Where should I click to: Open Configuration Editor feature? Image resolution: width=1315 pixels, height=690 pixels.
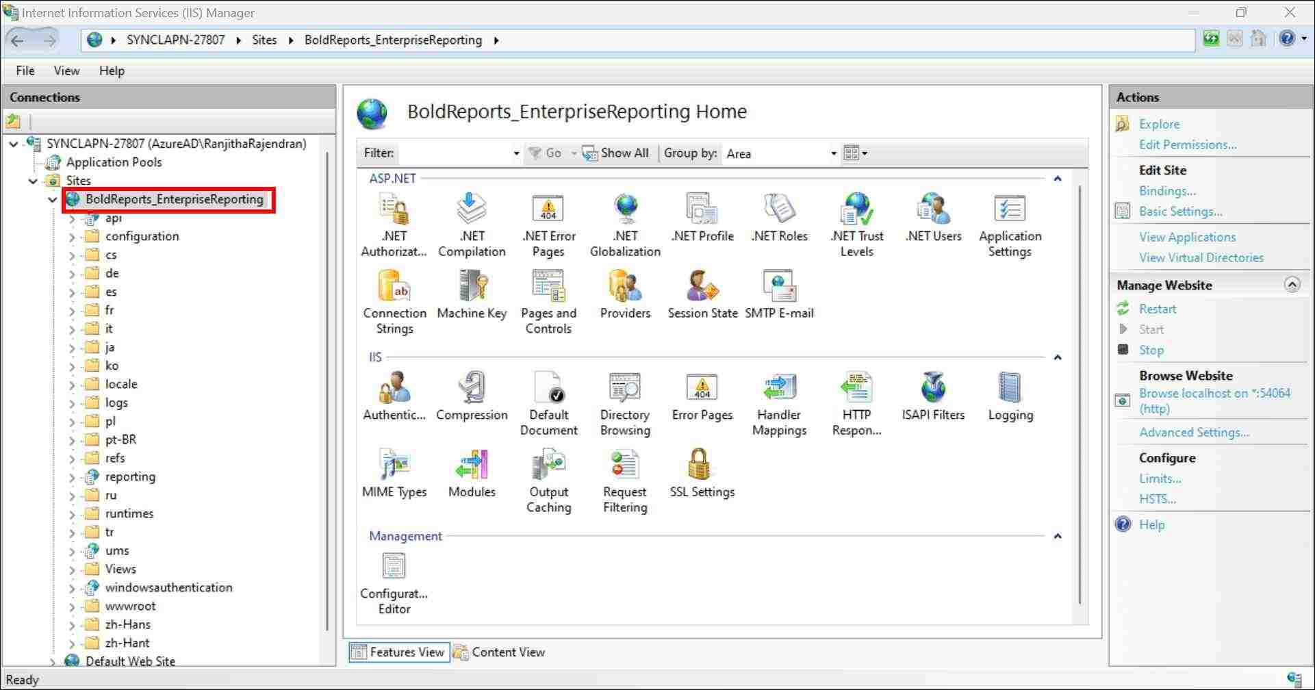point(394,583)
